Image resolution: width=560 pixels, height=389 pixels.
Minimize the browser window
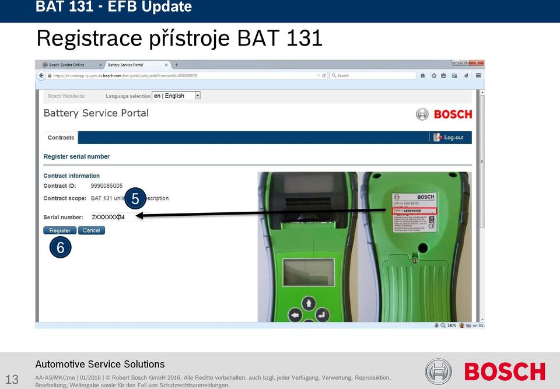[456, 62]
